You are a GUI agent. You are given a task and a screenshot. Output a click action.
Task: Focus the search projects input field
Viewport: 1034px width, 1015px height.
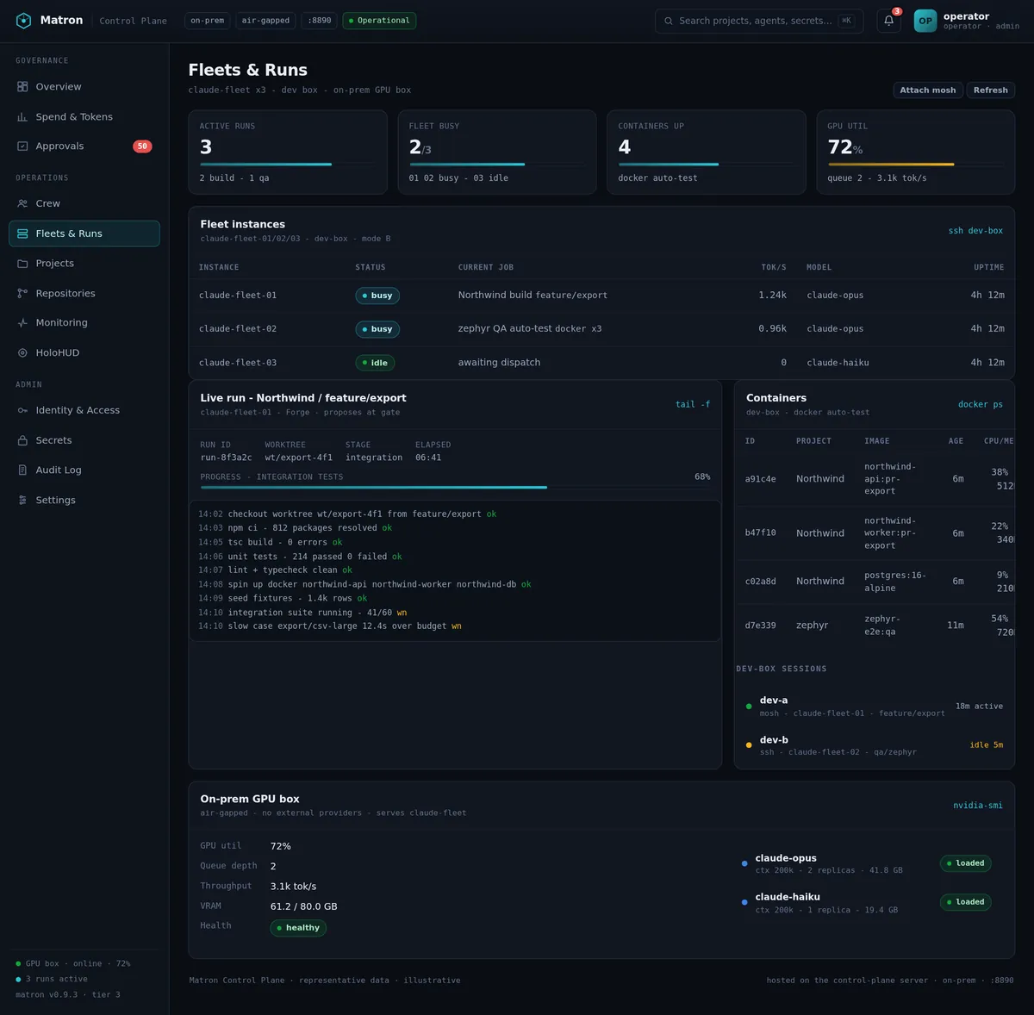757,21
